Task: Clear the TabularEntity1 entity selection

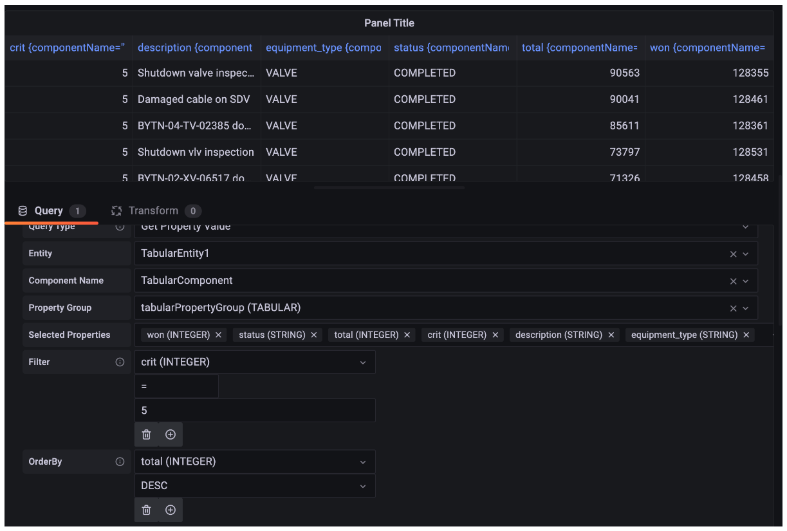Action: (x=733, y=253)
